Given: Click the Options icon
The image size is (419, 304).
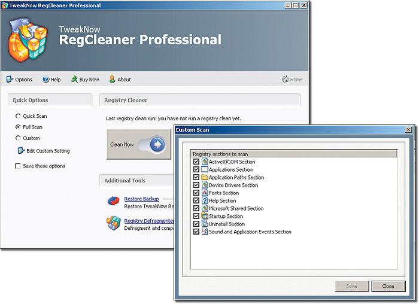Looking at the screenshot, I should [x=10, y=79].
